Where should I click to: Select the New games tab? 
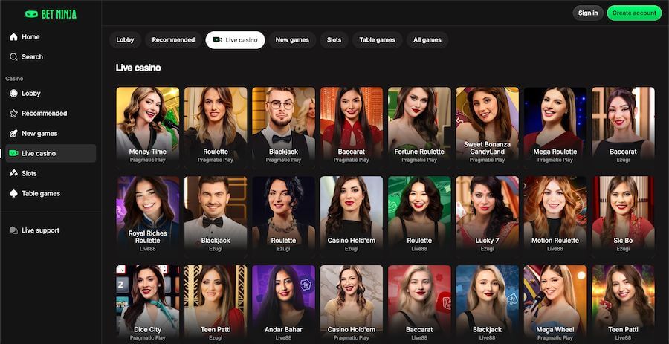click(292, 40)
